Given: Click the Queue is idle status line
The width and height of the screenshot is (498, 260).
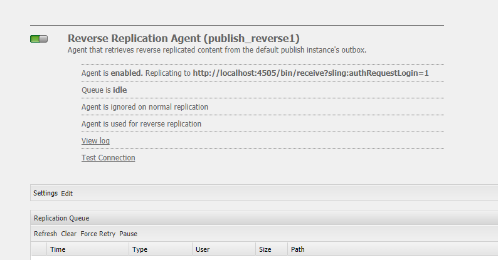Looking at the screenshot, I should point(104,90).
